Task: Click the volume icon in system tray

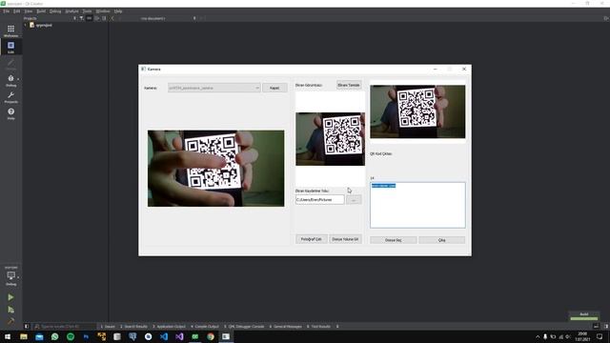Action: click(x=568, y=336)
